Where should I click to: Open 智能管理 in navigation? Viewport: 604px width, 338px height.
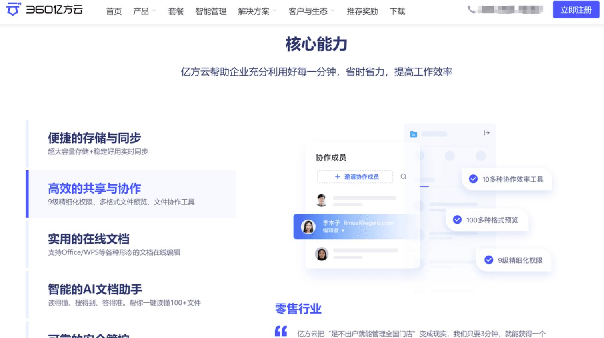211,11
